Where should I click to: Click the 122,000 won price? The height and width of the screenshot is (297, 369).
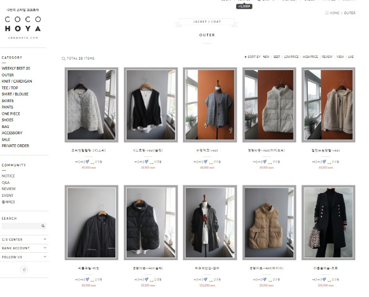point(207,285)
